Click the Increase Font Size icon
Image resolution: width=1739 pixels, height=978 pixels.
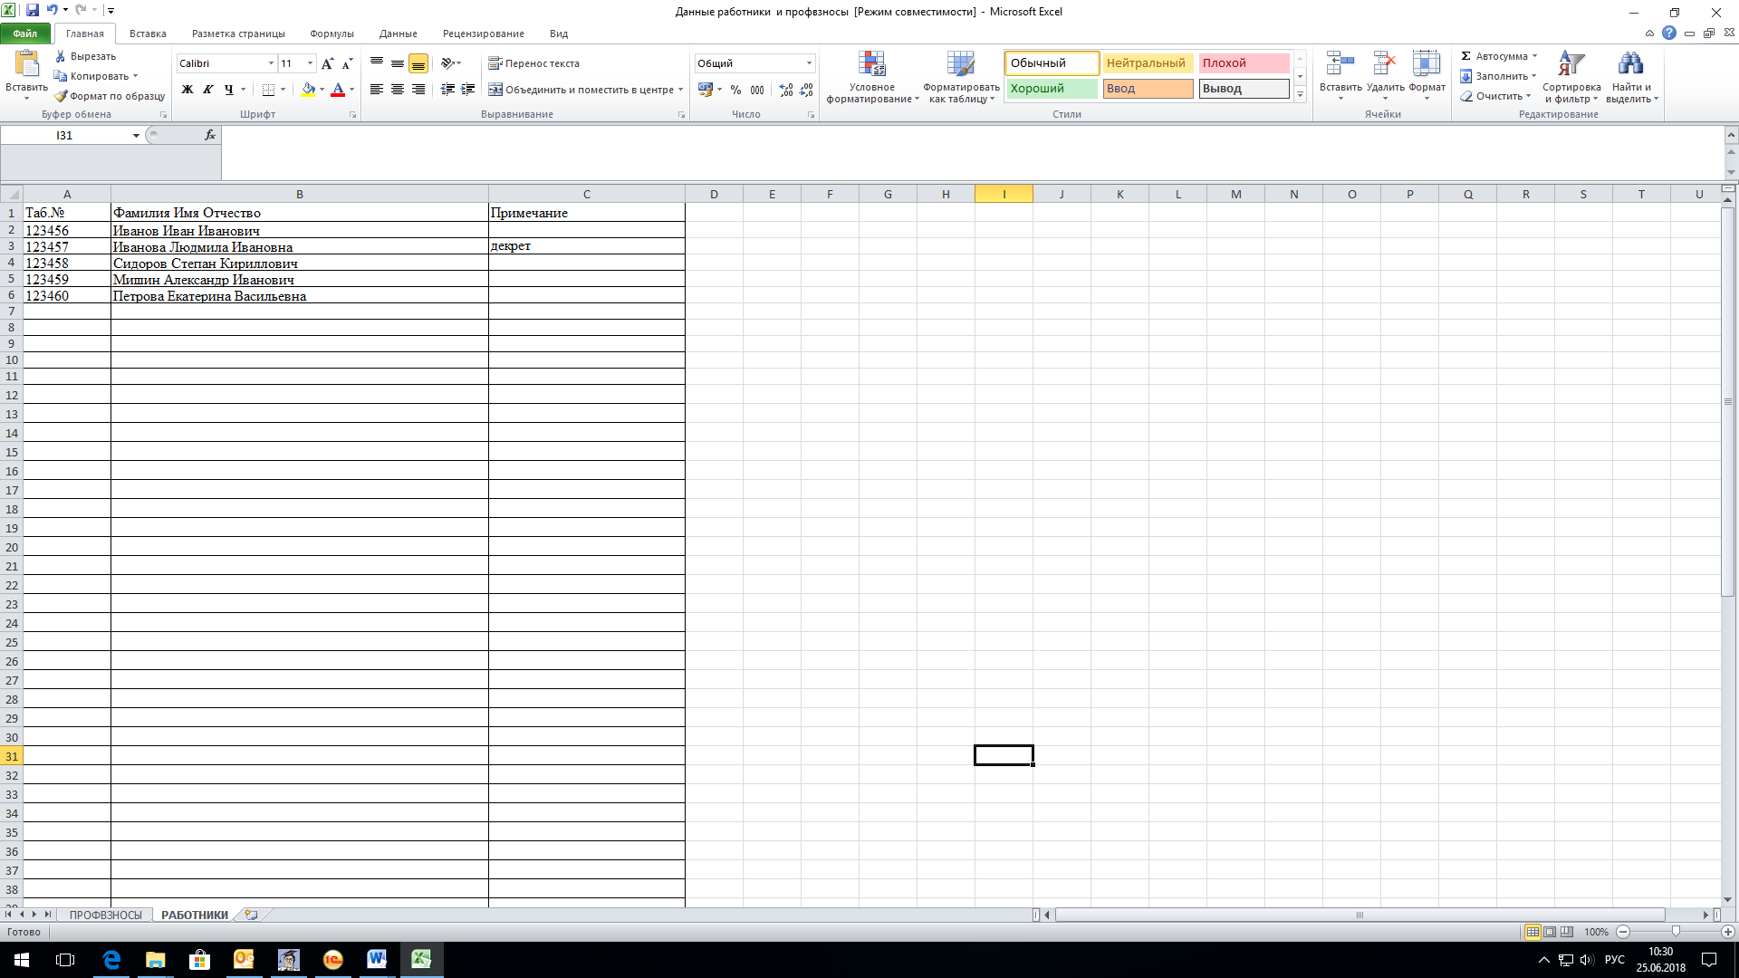click(327, 63)
